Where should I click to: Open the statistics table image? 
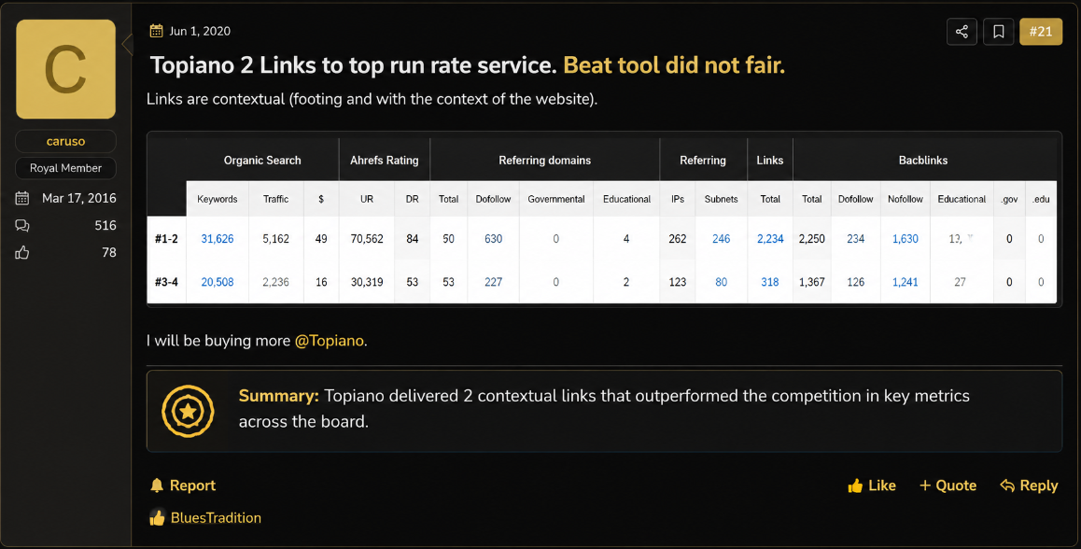tap(602, 220)
